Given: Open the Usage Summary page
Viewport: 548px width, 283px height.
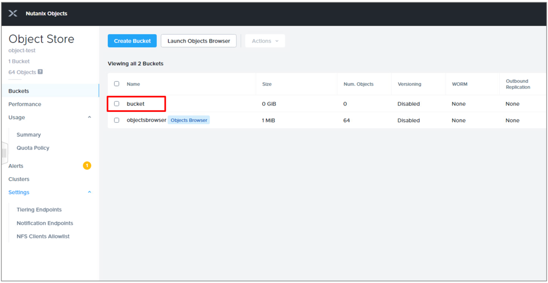Looking at the screenshot, I should pyautogui.click(x=29, y=135).
